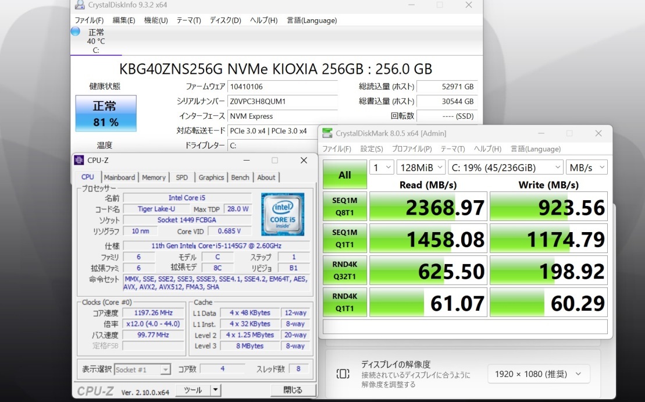Switch to the CPU tab in CPU-Z
The image size is (645, 402).
pos(88,177)
